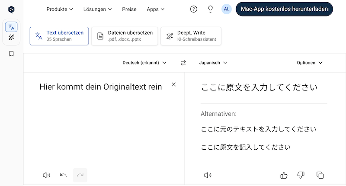Viewport: 346px width, 186px height.
Task: Click the DeepL logo icon
Action: pos(11,9)
